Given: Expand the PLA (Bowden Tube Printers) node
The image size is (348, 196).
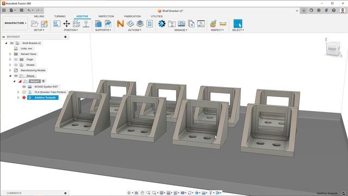Looking at the screenshot, I should coord(18,92).
